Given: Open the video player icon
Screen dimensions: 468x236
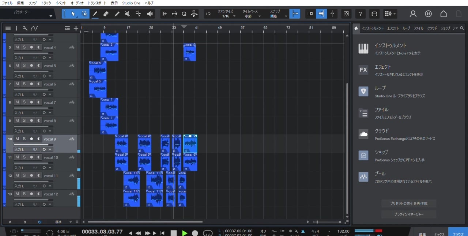Looking at the screenshot, I should click(374, 14).
